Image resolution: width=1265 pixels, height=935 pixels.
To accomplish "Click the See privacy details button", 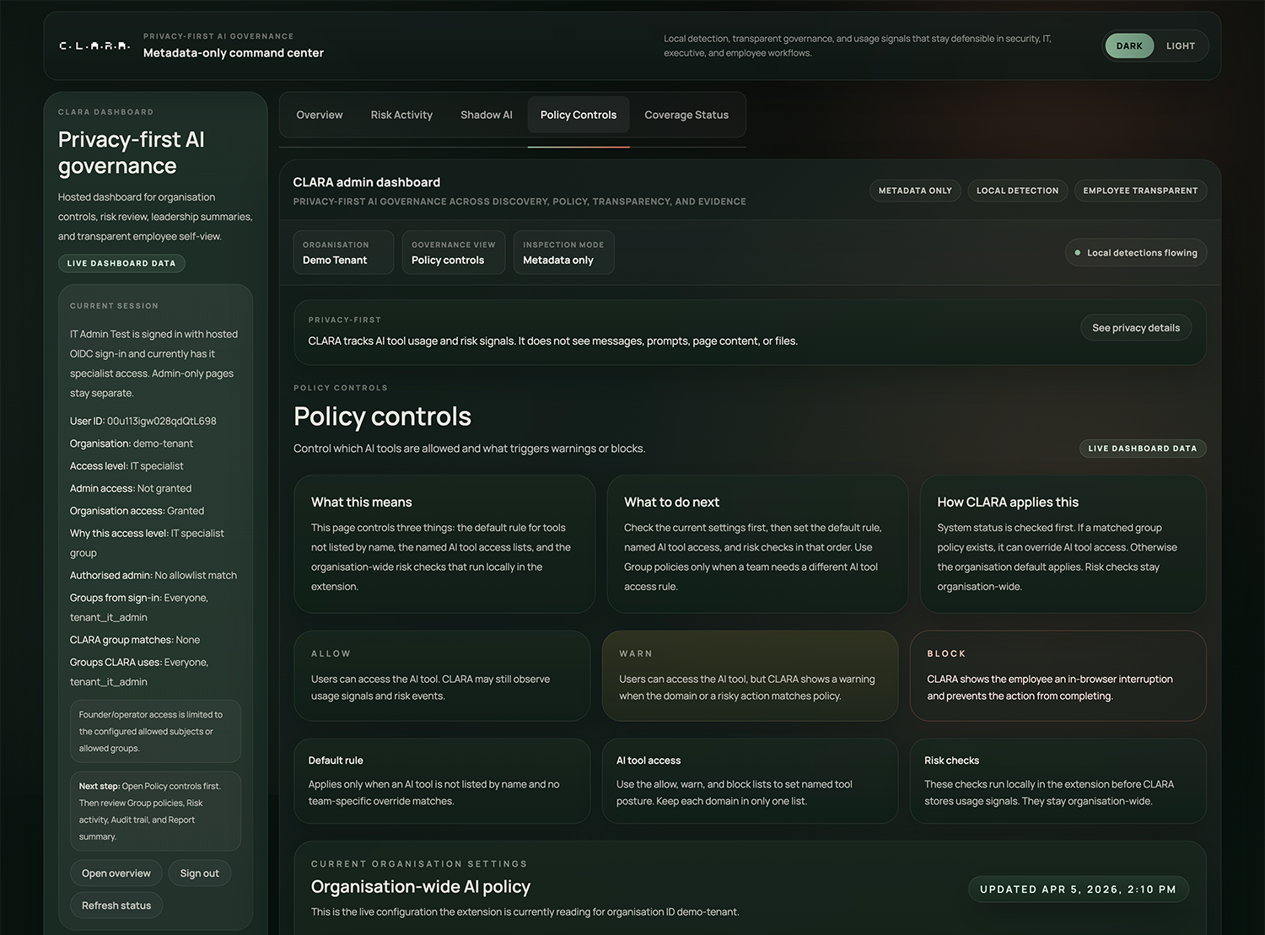I will point(1135,327).
